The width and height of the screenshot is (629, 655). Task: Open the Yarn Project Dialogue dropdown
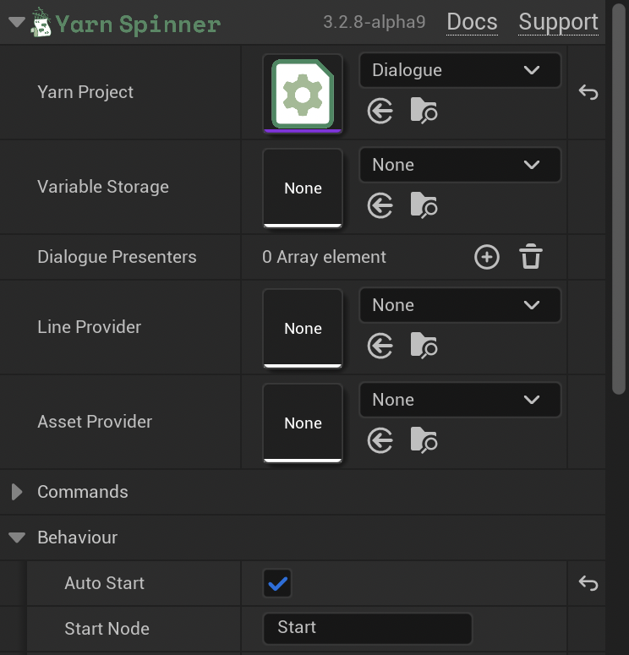point(460,70)
